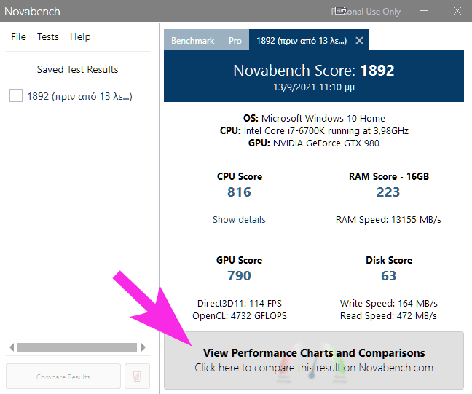Click the Compare Results button

(63, 377)
